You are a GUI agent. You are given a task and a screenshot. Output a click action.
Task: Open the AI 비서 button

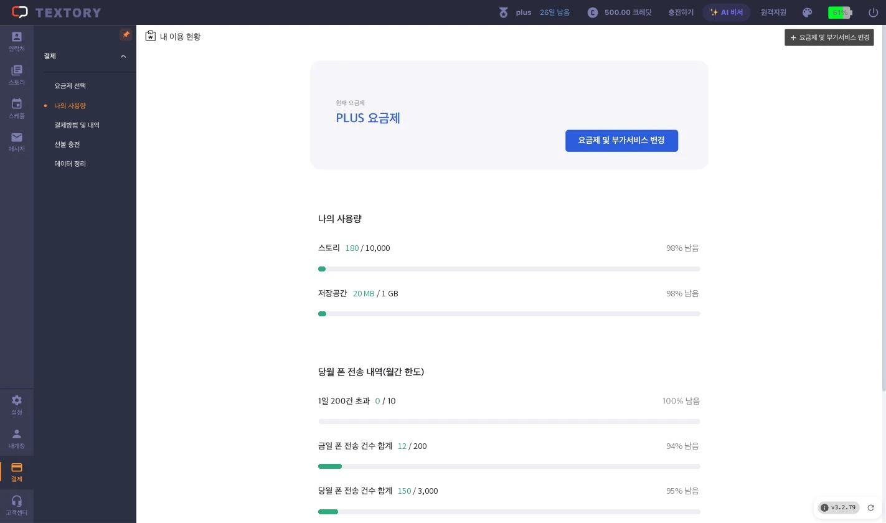pos(727,12)
